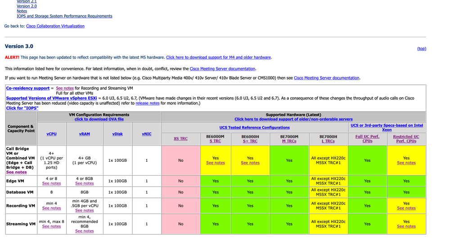Viewport: 449px width, 249px height.
Task: Click the VM Configuration Requirements header
Action: (99, 115)
